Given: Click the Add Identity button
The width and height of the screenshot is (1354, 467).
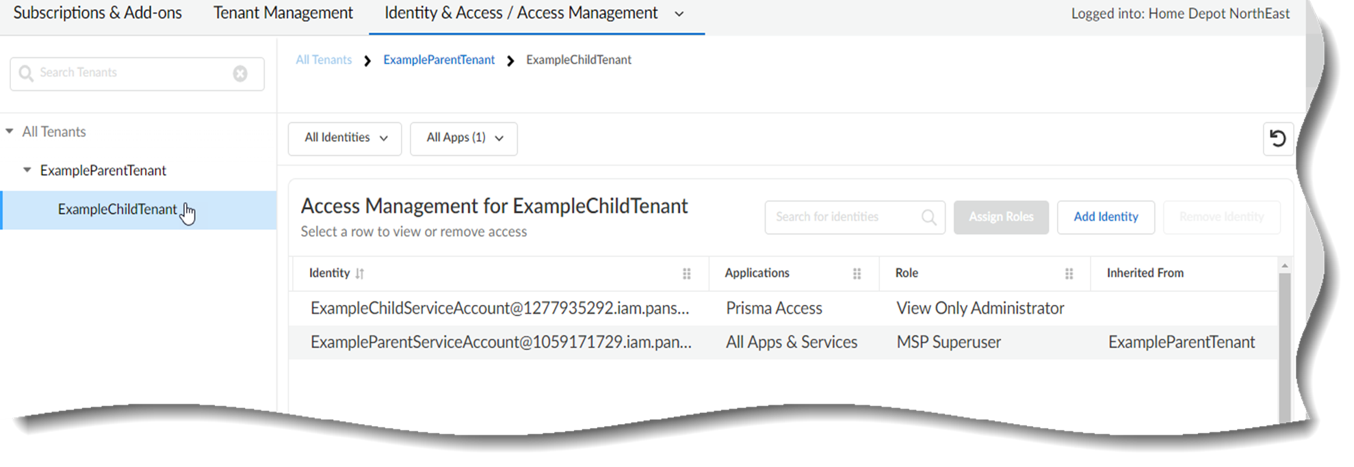Looking at the screenshot, I should pyautogui.click(x=1106, y=217).
